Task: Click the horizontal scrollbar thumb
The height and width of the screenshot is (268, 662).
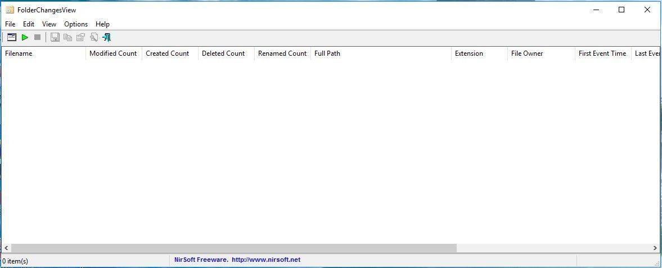Action: pyautogui.click(x=234, y=248)
